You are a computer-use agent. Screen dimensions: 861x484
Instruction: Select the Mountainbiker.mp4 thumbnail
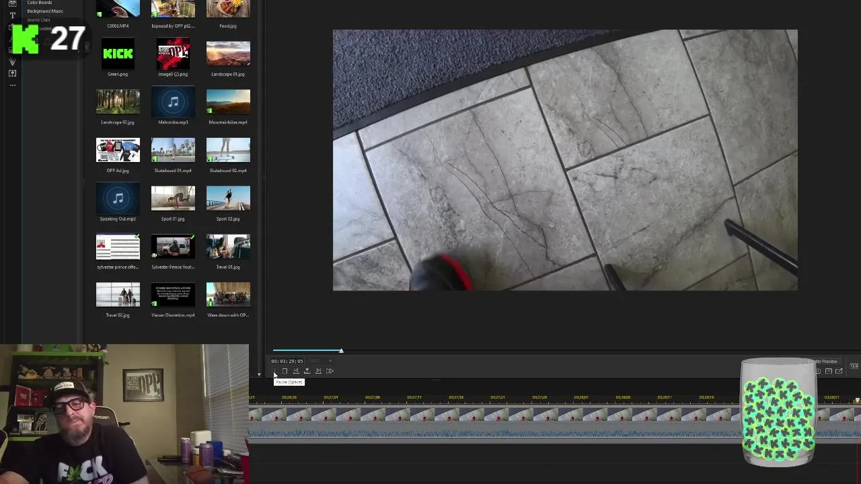(228, 102)
